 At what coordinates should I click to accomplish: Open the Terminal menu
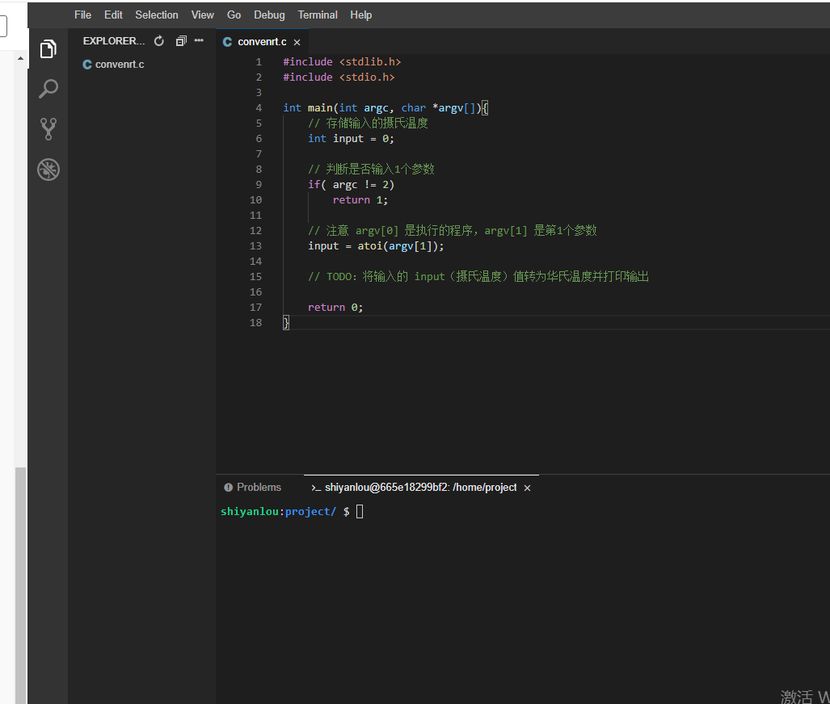pyautogui.click(x=318, y=15)
